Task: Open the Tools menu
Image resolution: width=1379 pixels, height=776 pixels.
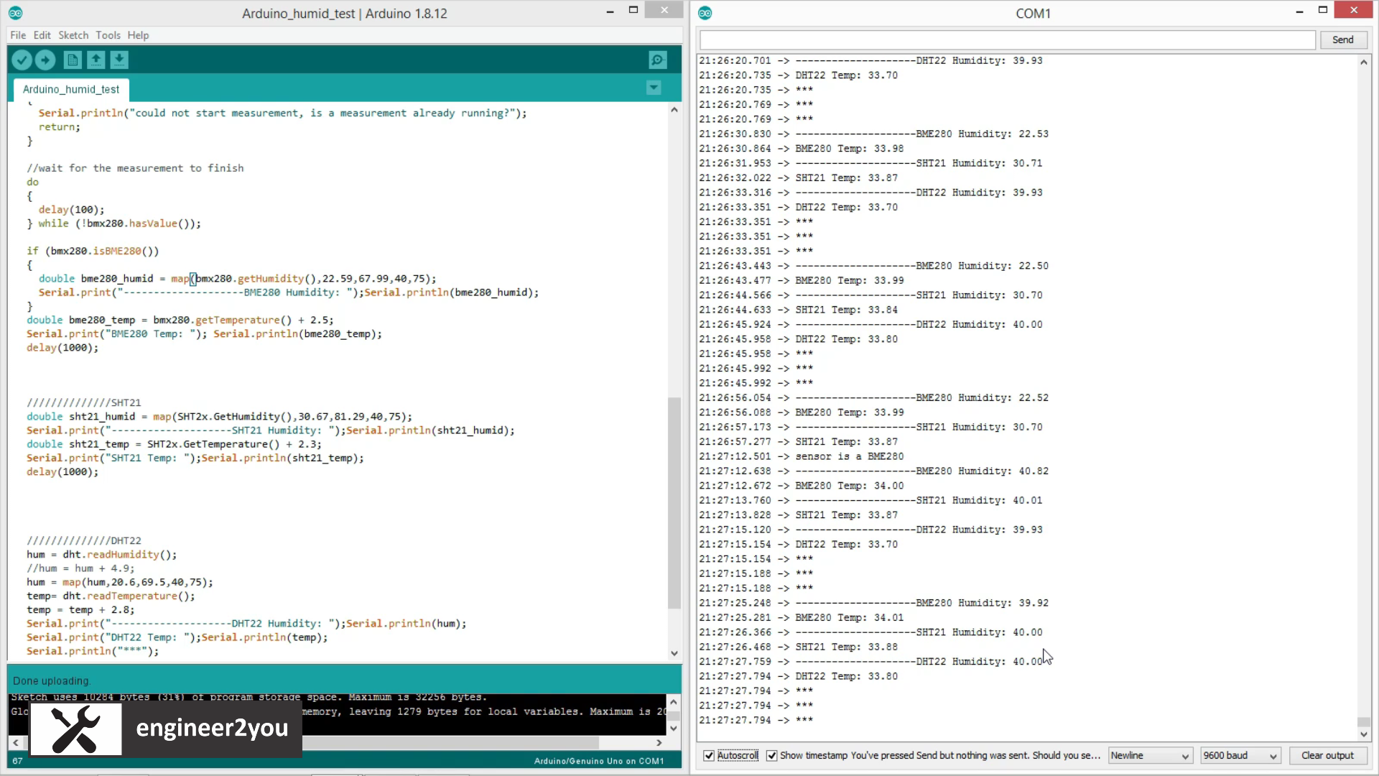Action: point(108,35)
